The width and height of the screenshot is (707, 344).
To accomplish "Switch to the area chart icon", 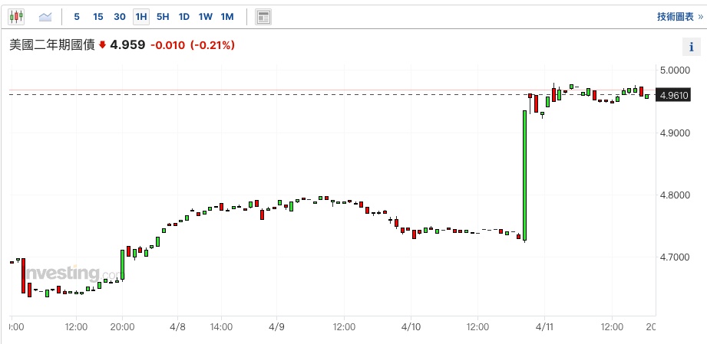I will click(45, 16).
